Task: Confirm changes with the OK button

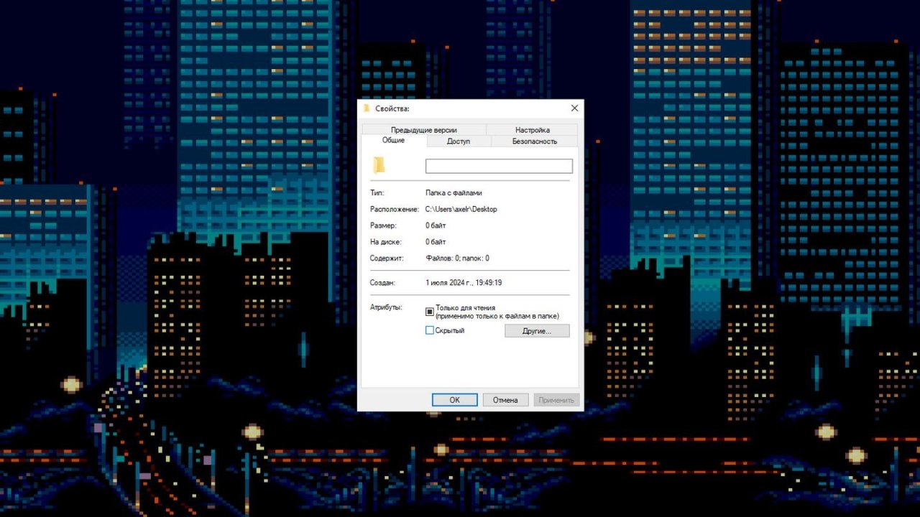Action: point(454,399)
